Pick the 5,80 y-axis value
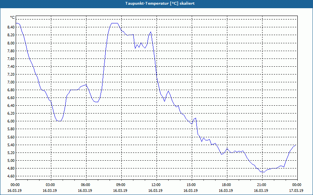Viewport: 313px width, 195px height. pos(11,129)
